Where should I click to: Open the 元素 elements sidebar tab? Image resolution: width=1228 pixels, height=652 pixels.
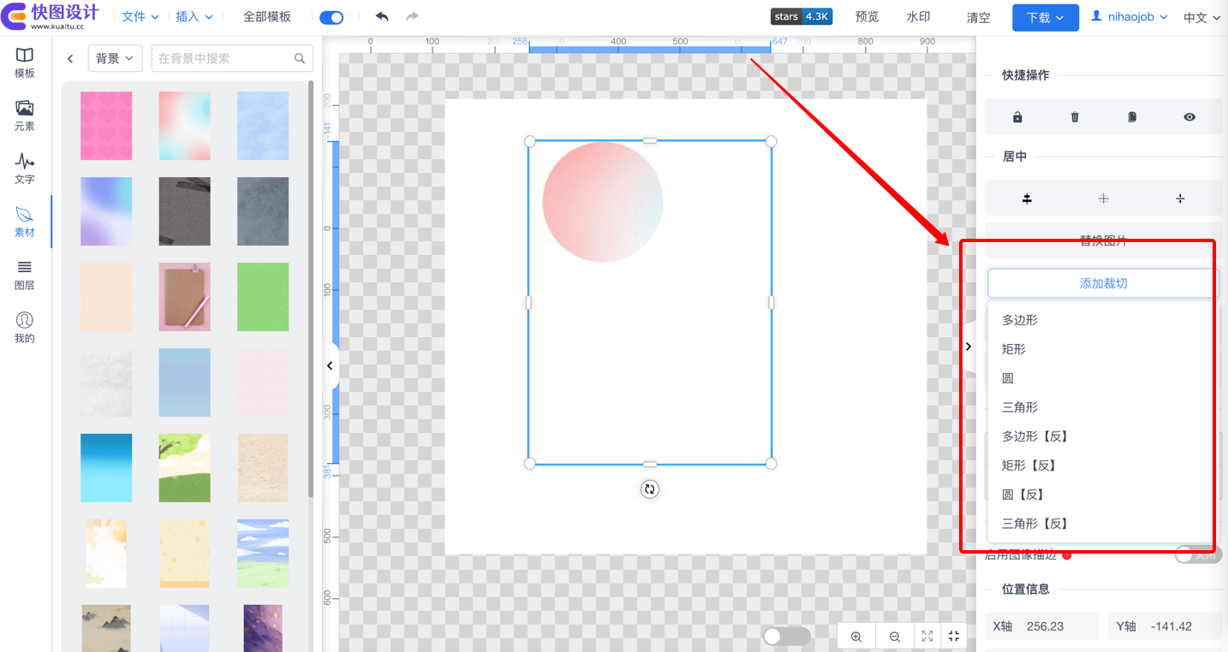pyautogui.click(x=25, y=116)
